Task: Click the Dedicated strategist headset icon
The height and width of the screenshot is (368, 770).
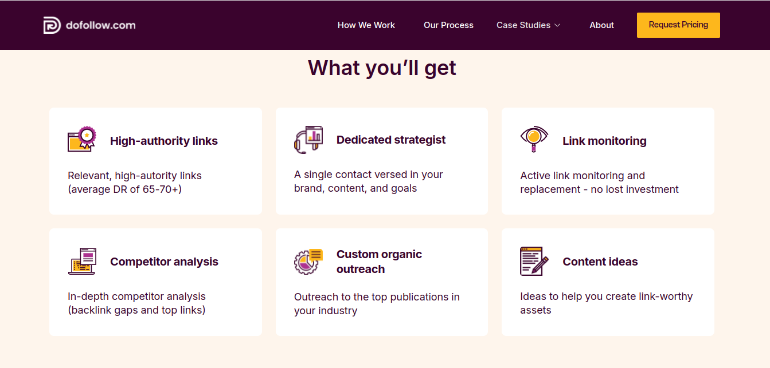Action: 308,140
